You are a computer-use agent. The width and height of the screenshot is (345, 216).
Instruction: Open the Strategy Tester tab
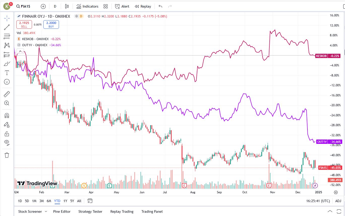pos(90,211)
